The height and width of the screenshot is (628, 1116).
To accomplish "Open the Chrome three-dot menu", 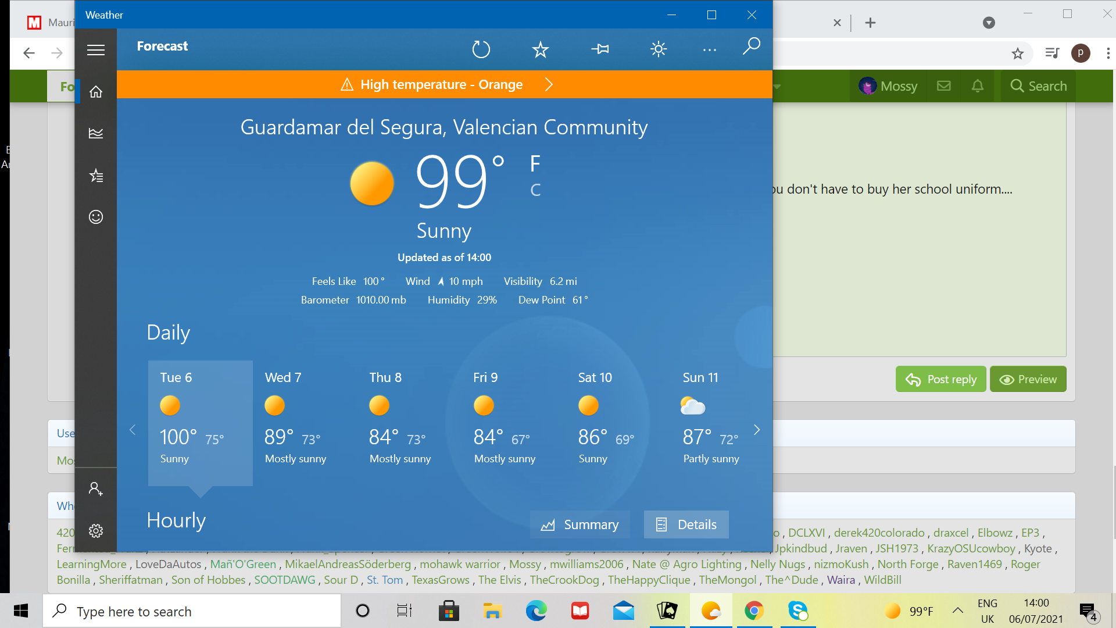I will (1108, 53).
